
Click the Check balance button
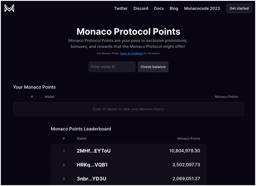pos(153,67)
